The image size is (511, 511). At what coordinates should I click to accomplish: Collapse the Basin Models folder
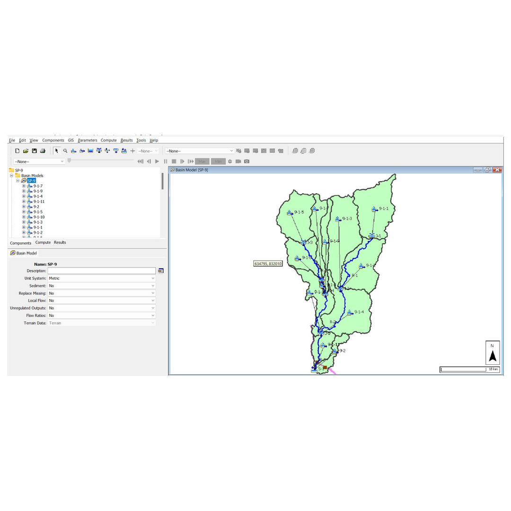coord(11,176)
